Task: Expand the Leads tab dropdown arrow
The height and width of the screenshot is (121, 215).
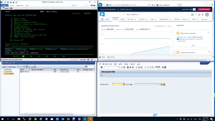Action: coord(156,19)
